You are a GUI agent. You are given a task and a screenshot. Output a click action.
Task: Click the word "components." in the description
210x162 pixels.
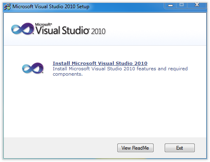pos(68,74)
